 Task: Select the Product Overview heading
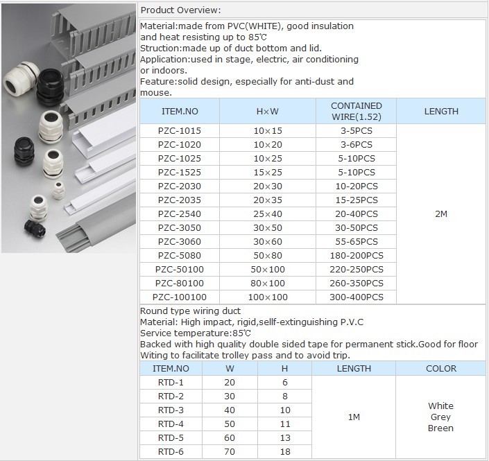coord(180,10)
